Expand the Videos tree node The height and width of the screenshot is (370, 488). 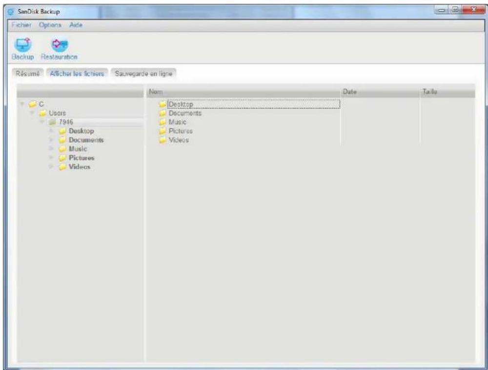pos(51,167)
